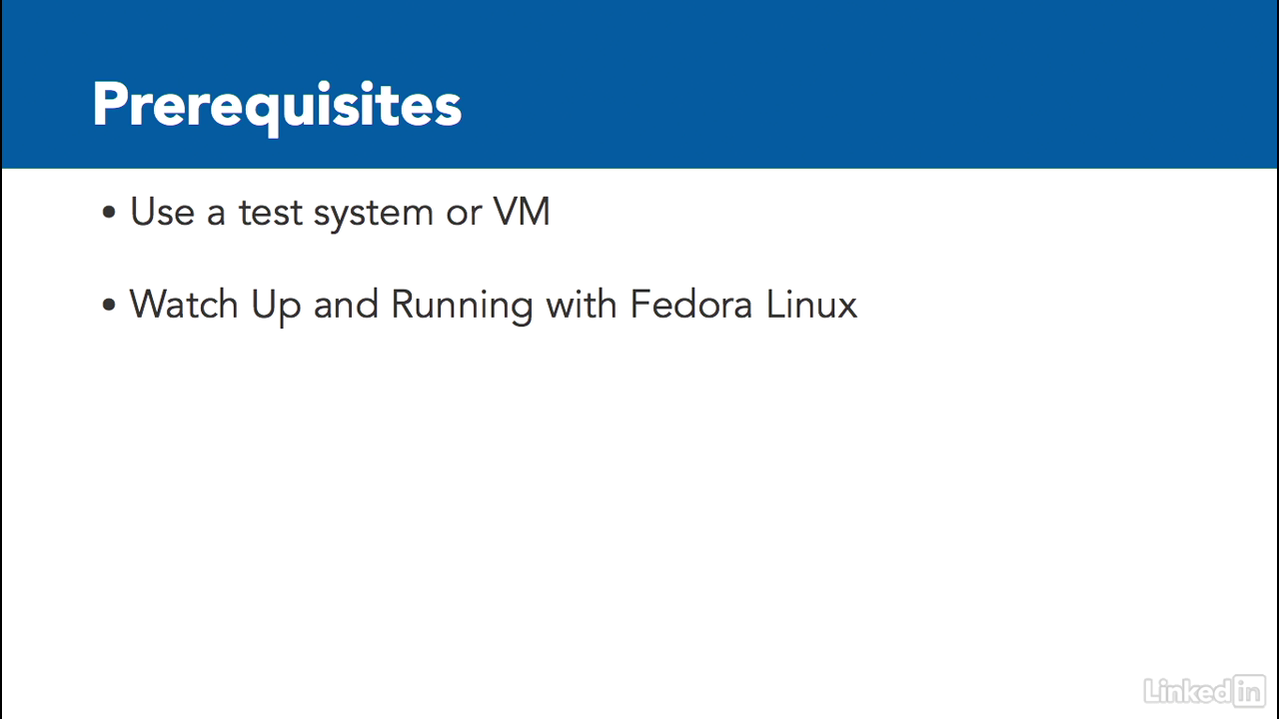Select the "Prerequisites" slide heading
Image resolution: width=1279 pixels, height=719 pixels.
277,104
